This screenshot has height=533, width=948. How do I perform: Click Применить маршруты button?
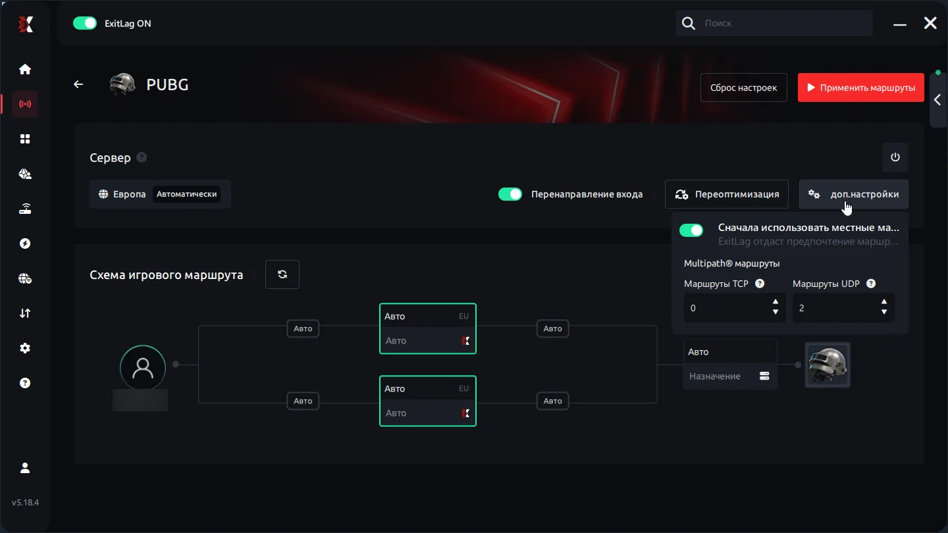coord(861,88)
